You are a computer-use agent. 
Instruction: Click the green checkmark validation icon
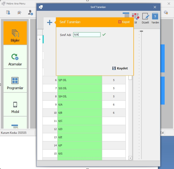[104, 34]
